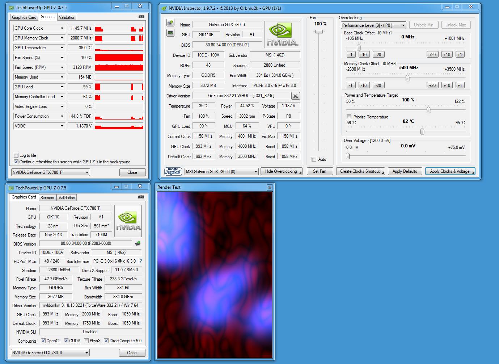Open the sensor monitoring graph icon in NVIDIA Inspector

click(x=170, y=33)
